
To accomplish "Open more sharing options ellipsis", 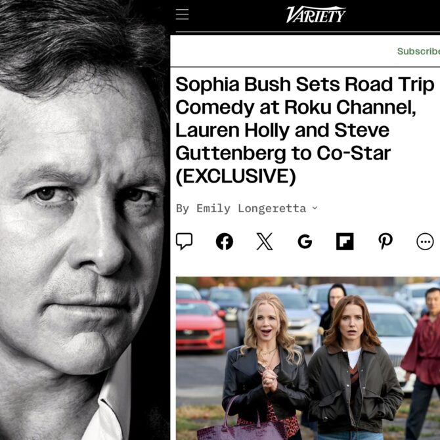I will click(425, 241).
